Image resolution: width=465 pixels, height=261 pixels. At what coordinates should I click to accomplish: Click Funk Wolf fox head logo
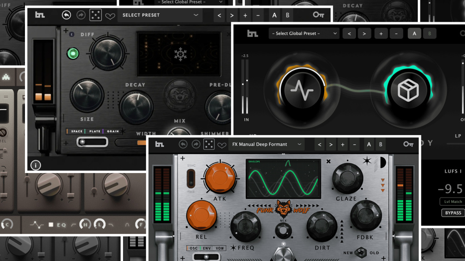pos(283,208)
